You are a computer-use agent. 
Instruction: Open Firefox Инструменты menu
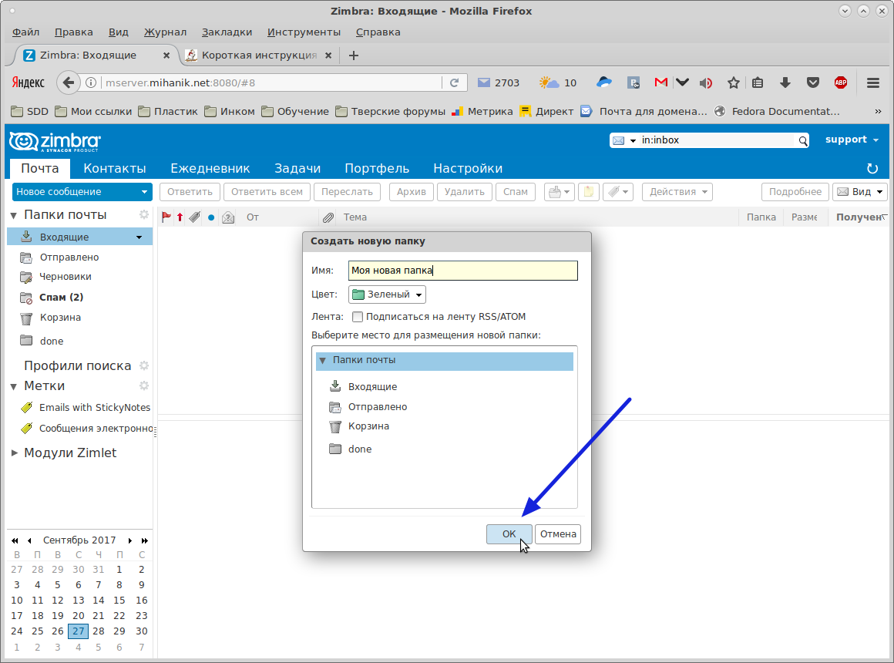pyautogui.click(x=304, y=32)
